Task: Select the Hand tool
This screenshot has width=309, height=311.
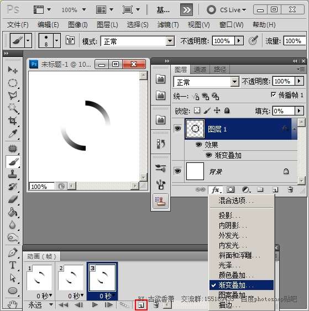Action: [x=13, y=304]
